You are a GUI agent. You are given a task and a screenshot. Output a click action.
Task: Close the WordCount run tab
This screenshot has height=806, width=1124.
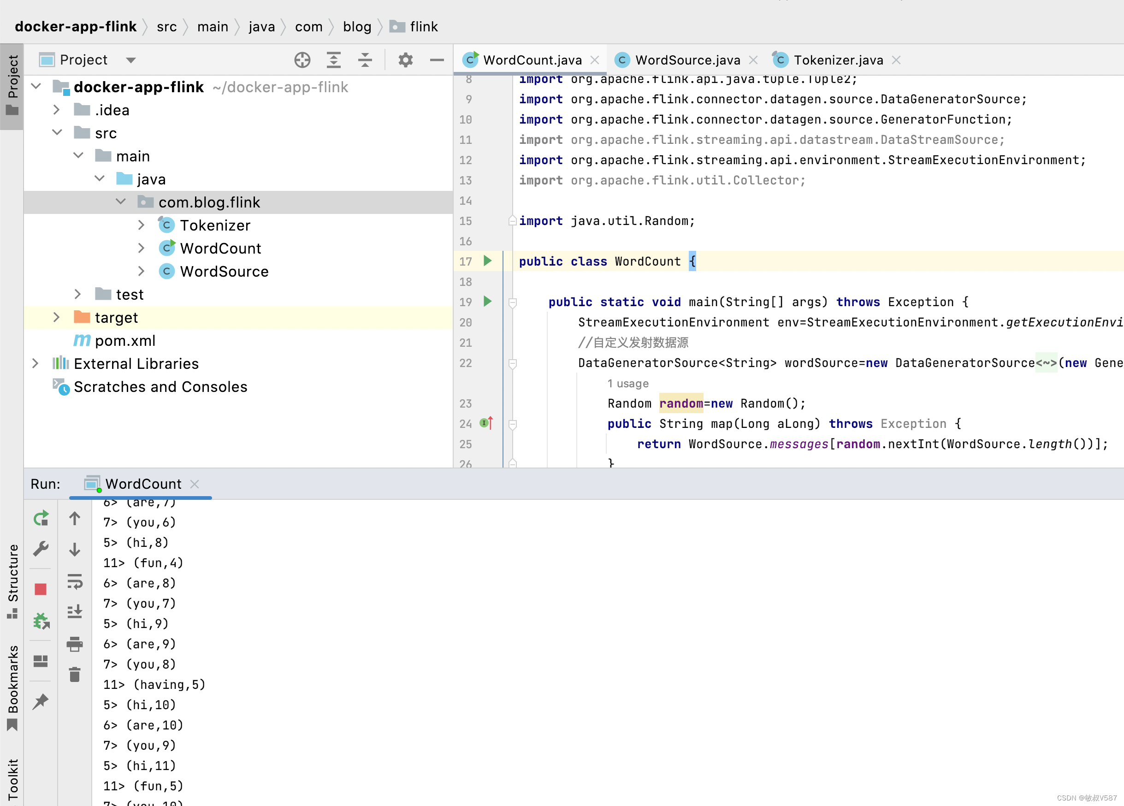[195, 484]
